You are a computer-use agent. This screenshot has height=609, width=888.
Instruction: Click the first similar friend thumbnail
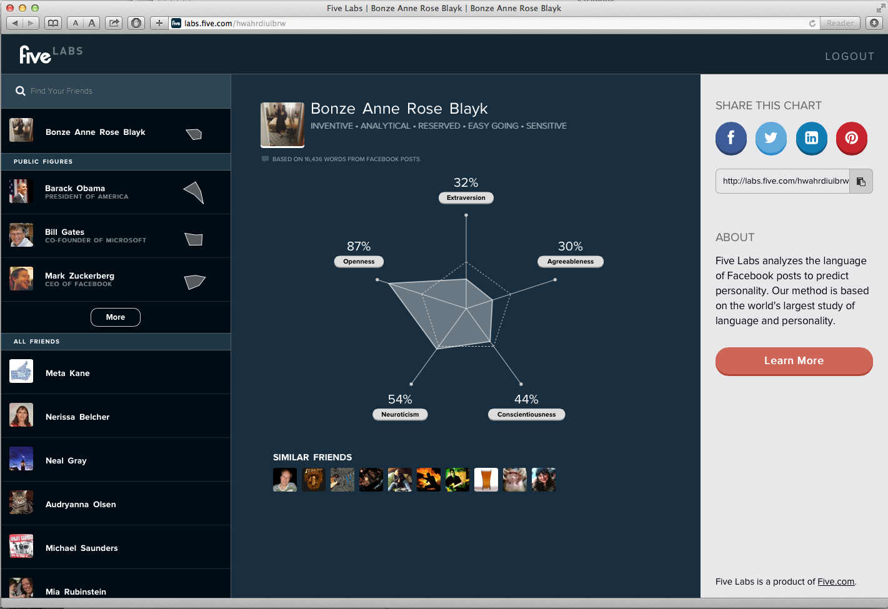pos(284,479)
